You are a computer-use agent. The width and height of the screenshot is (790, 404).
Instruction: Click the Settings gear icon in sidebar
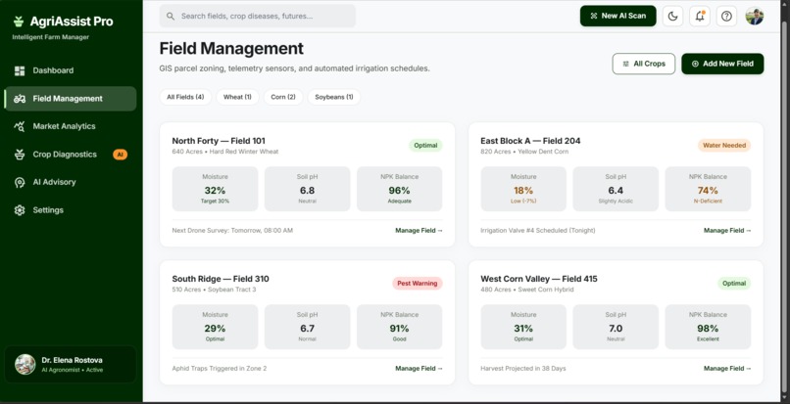click(20, 210)
